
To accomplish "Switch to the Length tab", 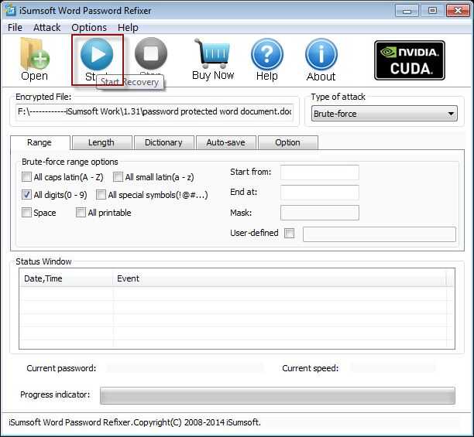I will click(x=102, y=142).
